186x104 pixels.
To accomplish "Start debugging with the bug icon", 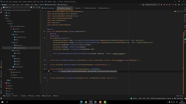I will tap(164, 5).
